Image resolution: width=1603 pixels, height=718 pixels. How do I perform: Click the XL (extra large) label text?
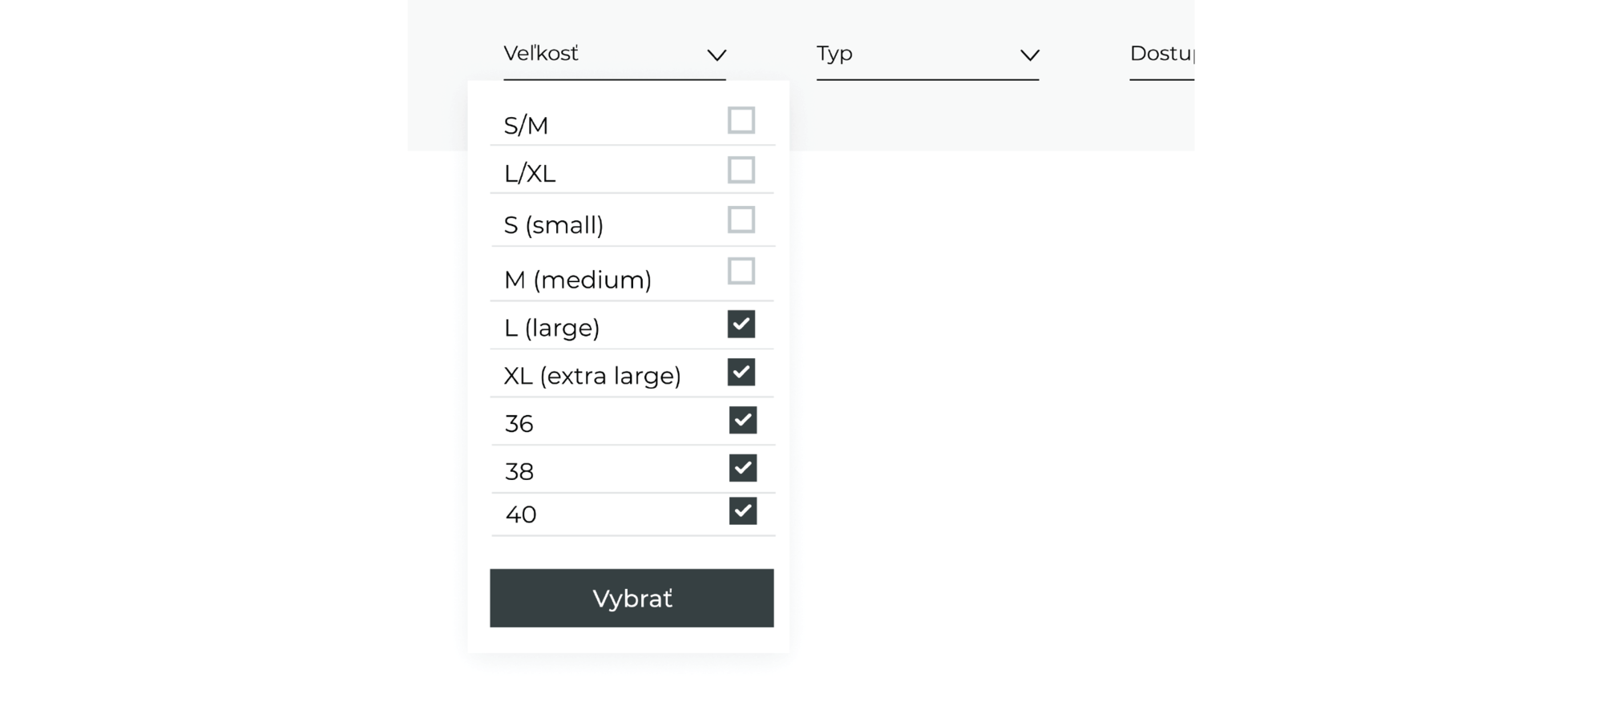pyautogui.click(x=592, y=376)
